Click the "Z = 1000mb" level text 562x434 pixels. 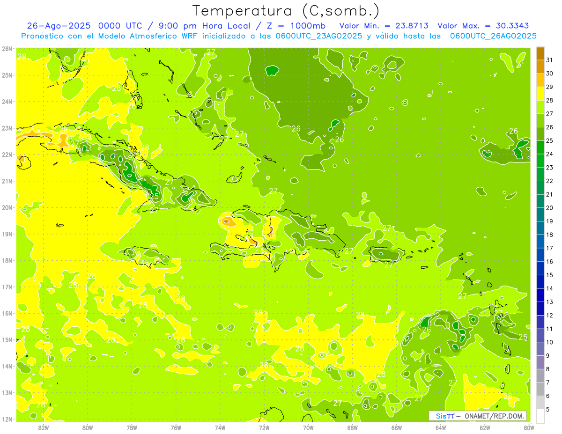297,26
